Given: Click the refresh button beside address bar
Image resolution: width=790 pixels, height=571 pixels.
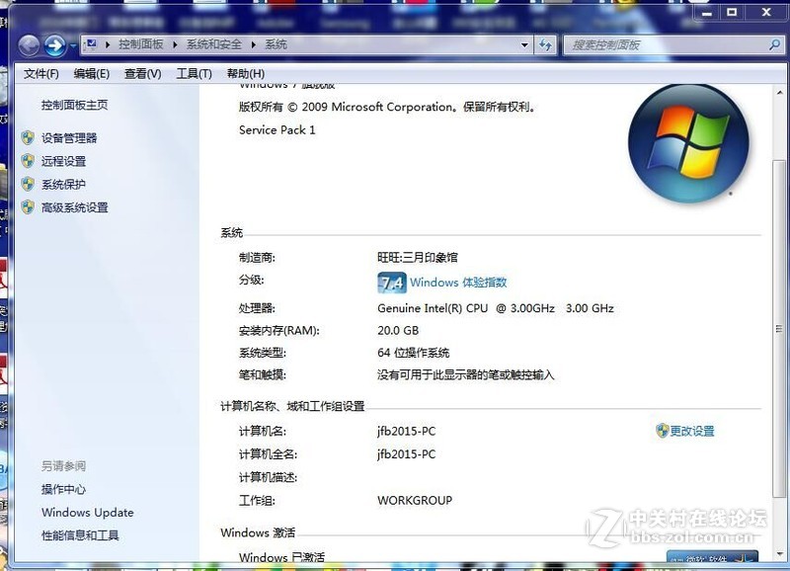Looking at the screenshot, I should 545,45.
